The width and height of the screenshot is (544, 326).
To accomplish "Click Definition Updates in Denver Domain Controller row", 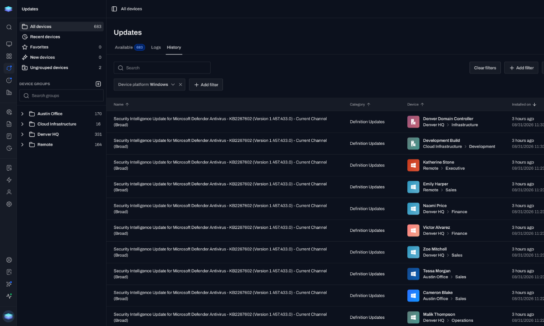I will coord(367,122).
